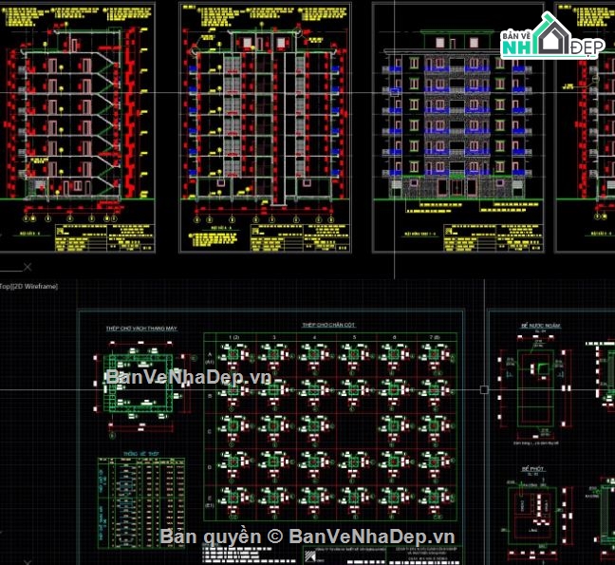This screenshot has width=615, height=565.
Task: Click the square crosshair pickbox cursor
Action: pyautogui.click(x=485, y=389)
